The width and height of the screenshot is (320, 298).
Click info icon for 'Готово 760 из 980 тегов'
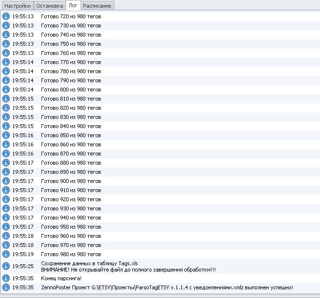(6, 53)
